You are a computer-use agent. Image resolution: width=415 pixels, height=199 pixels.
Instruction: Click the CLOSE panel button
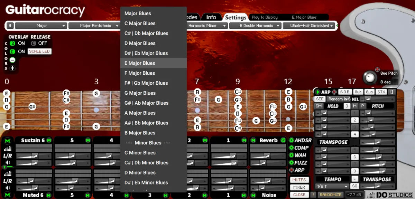pyautogui.click(x=299, y=195)
